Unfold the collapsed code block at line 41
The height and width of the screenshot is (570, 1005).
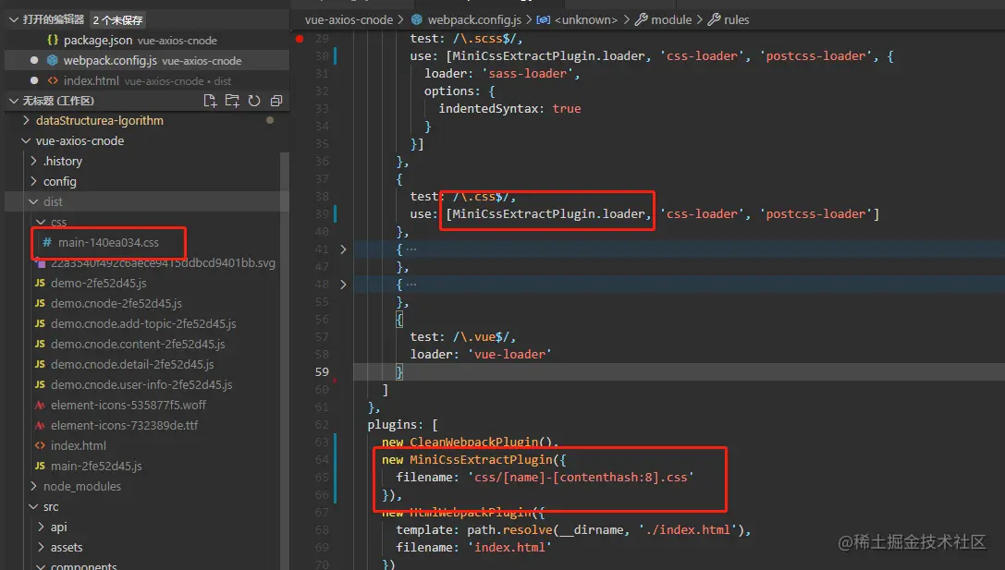342,248
